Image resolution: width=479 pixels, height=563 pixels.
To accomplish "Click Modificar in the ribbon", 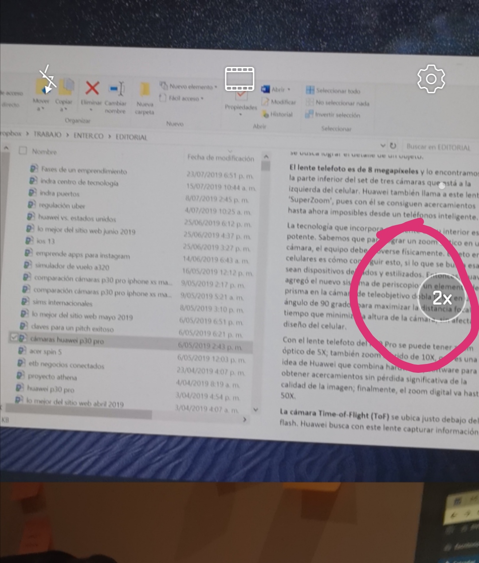I will click(x=279, y=102).
